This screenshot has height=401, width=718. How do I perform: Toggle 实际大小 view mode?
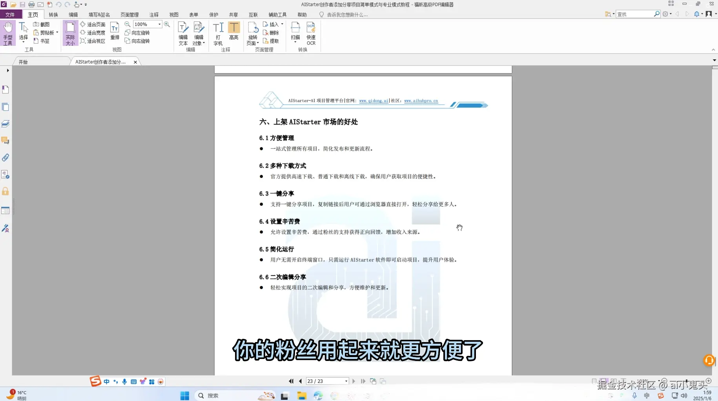pos(70,33)
